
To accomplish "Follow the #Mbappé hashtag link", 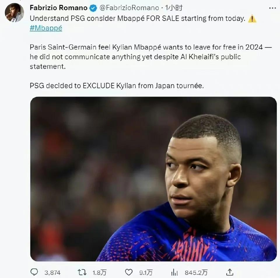I will 46,28.
